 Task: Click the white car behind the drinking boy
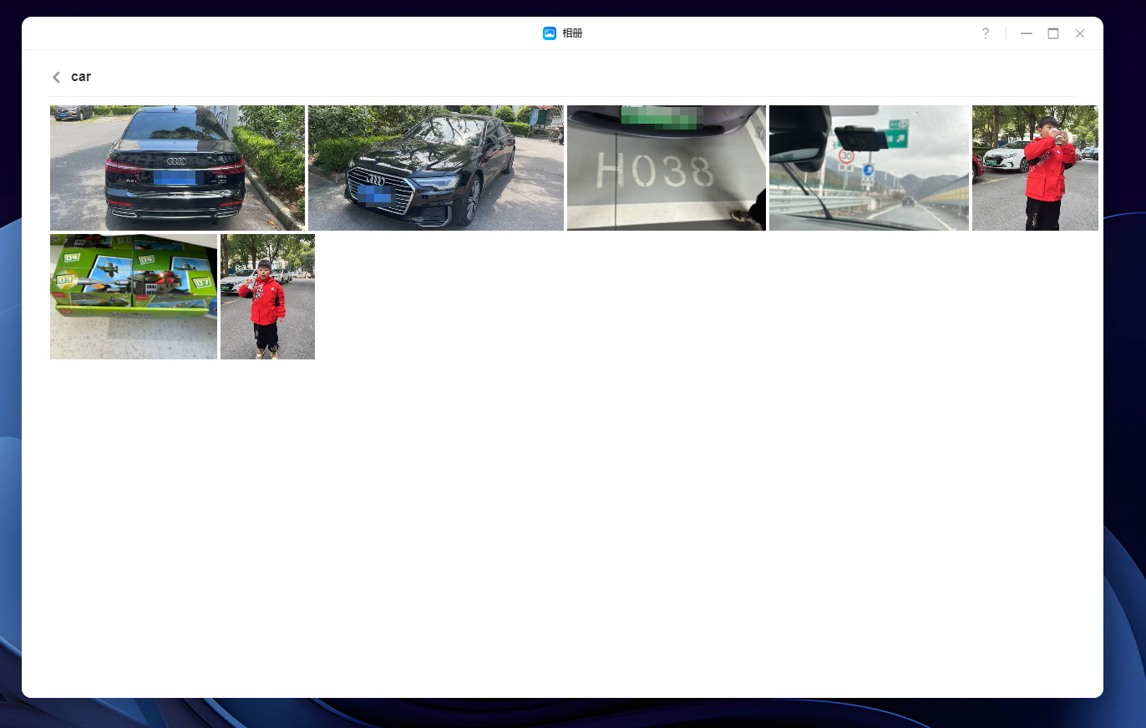1004,156
